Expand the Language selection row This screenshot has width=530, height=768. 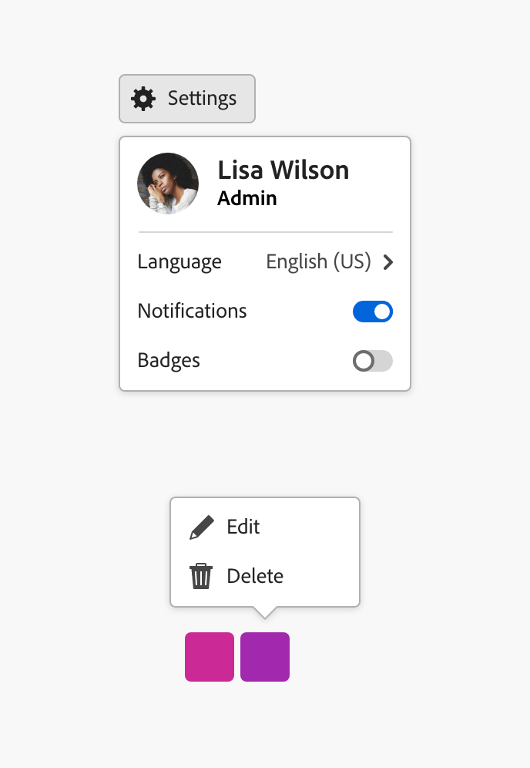pos(266,261)
